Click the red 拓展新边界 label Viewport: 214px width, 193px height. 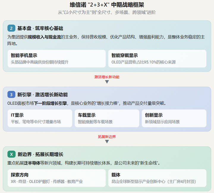[107, 137]
